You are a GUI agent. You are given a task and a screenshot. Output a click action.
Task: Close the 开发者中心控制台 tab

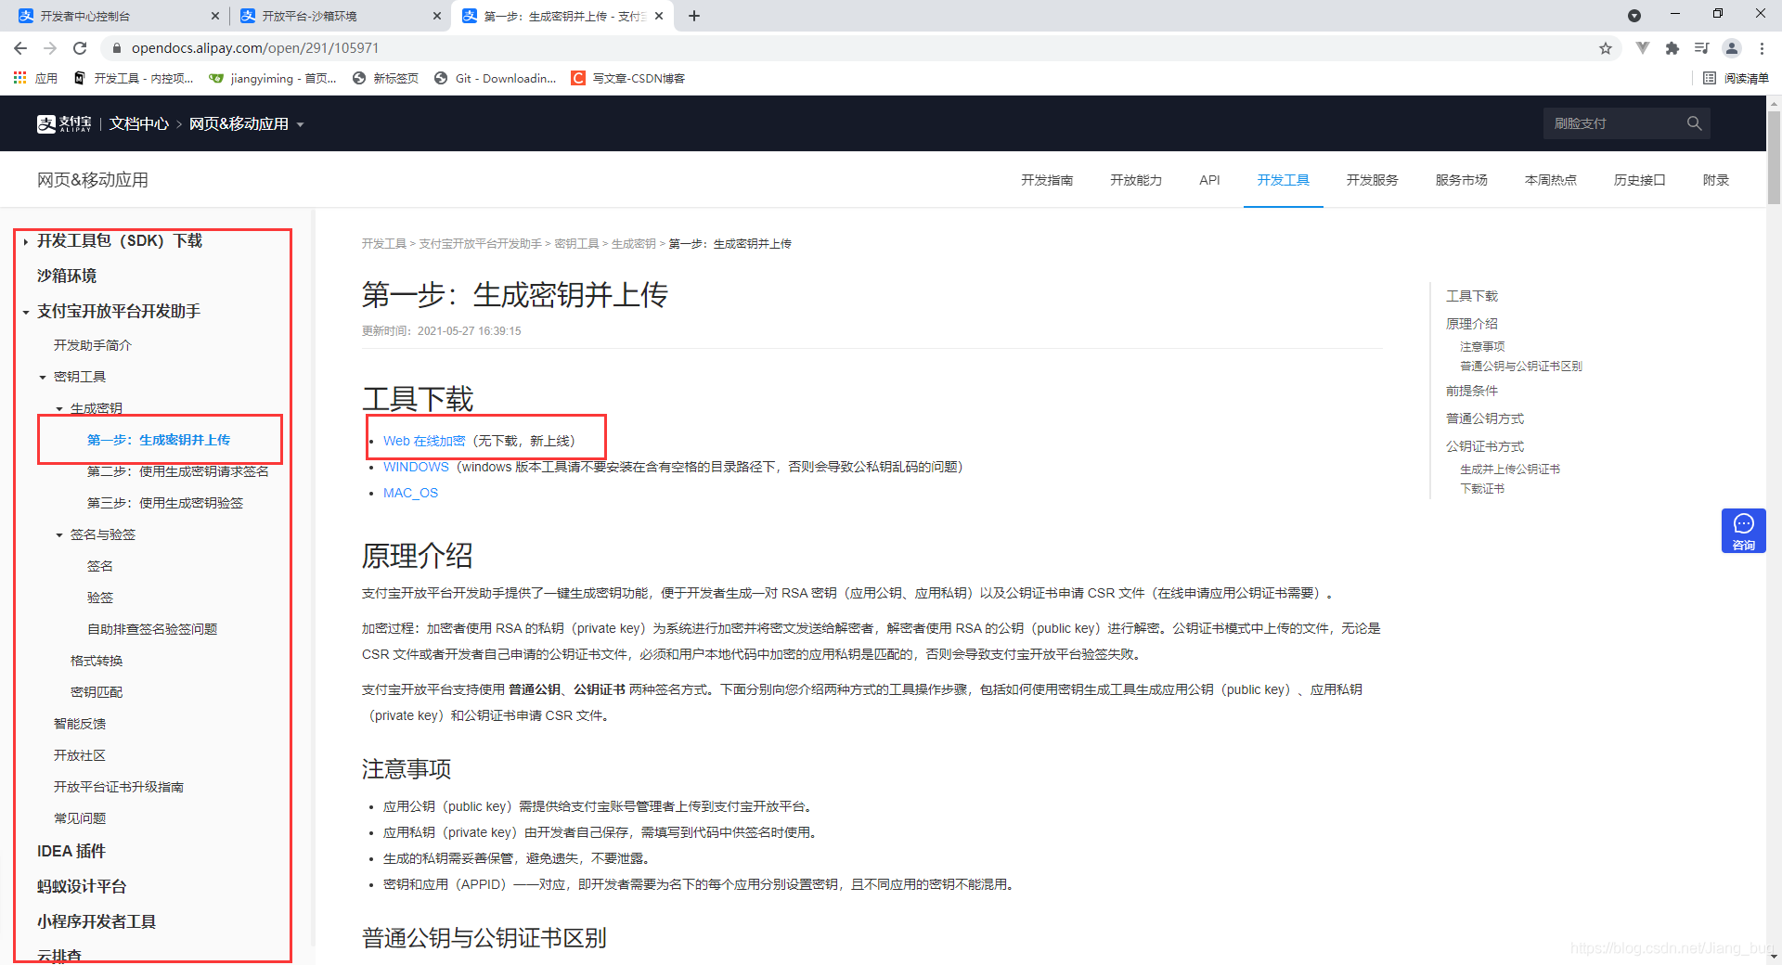pyautogui.click(x=215, y=16)
